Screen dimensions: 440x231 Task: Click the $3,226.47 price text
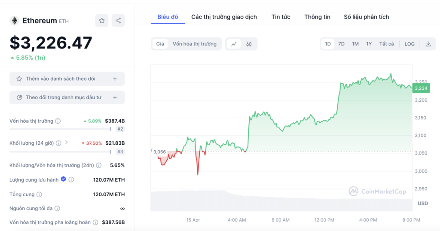tap(51, 43)
